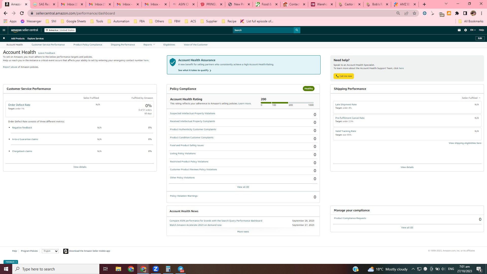The image size is (487, 274).
Task: Open the Seller Central hamburger menu
Action: [x=4, y=30]
